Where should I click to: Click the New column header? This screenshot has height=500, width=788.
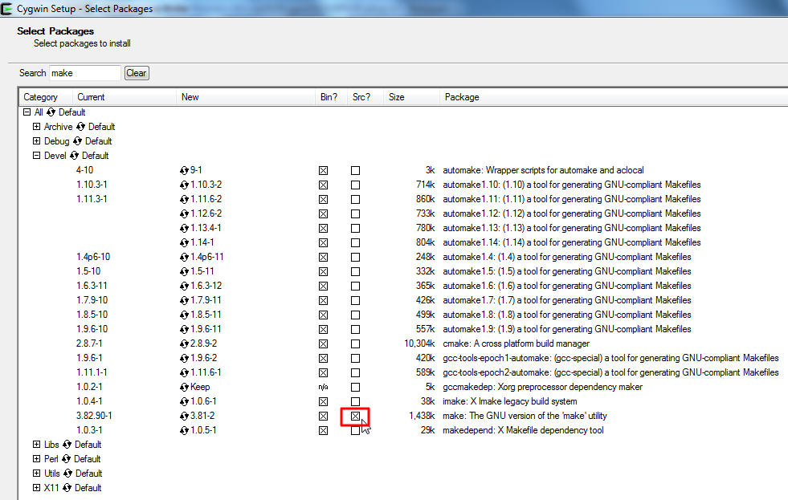246,97
